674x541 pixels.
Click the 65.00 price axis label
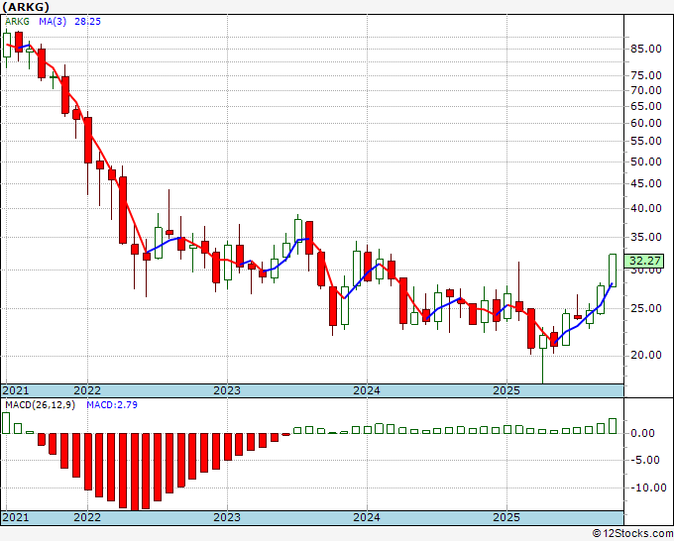pyautogui.click(x=645, y=107)
